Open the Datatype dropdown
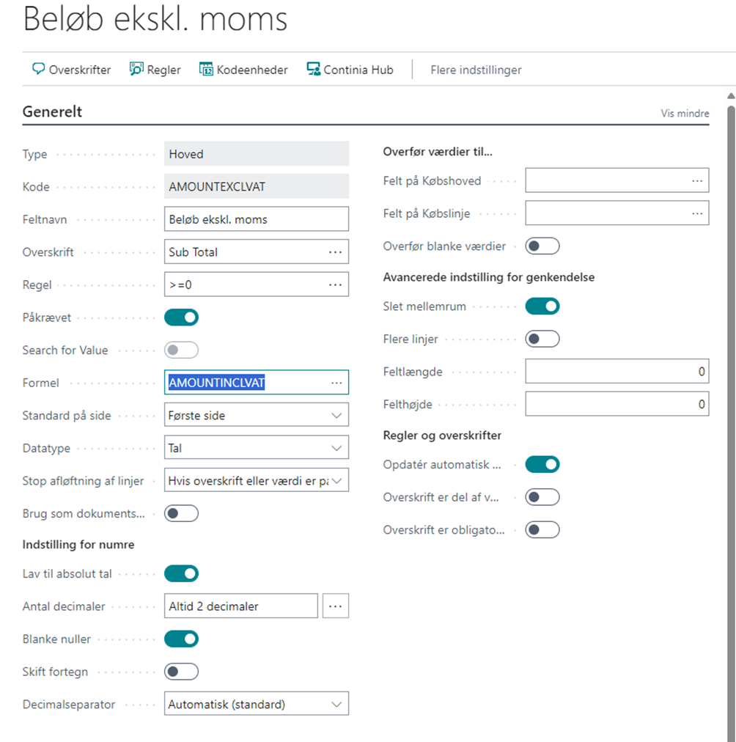 (257, 448)
